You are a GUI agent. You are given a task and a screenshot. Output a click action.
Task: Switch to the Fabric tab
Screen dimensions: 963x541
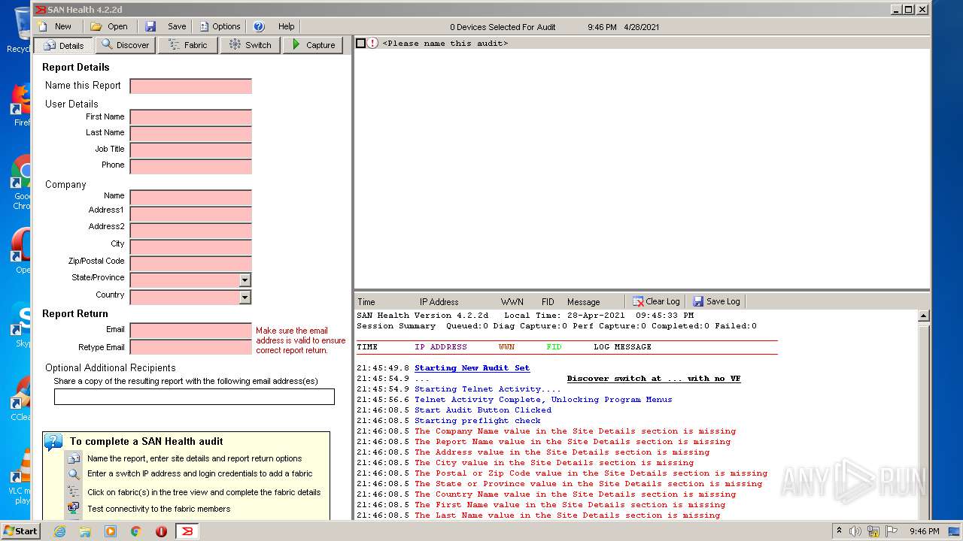188,45
